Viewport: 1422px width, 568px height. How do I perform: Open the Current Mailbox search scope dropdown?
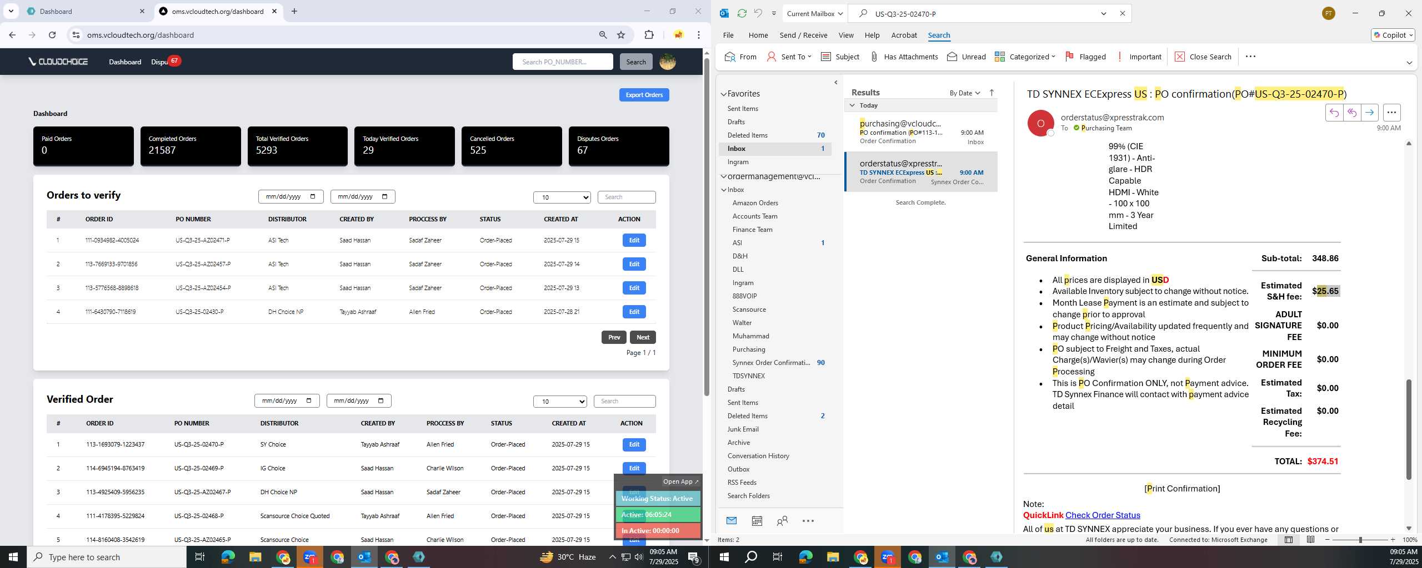coord(815,13)
